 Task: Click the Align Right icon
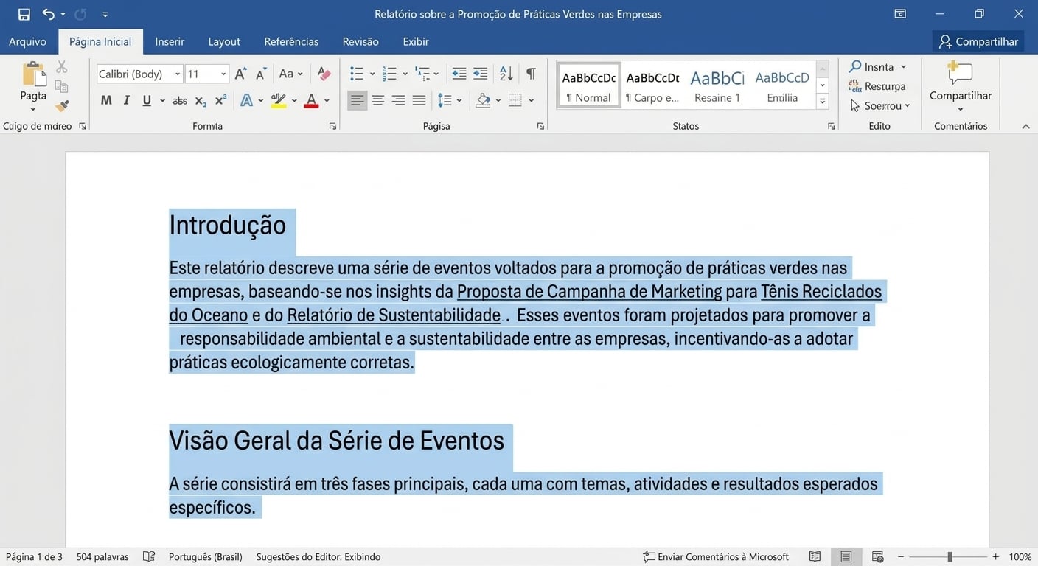pyautogui.click(x=399, y=100)
